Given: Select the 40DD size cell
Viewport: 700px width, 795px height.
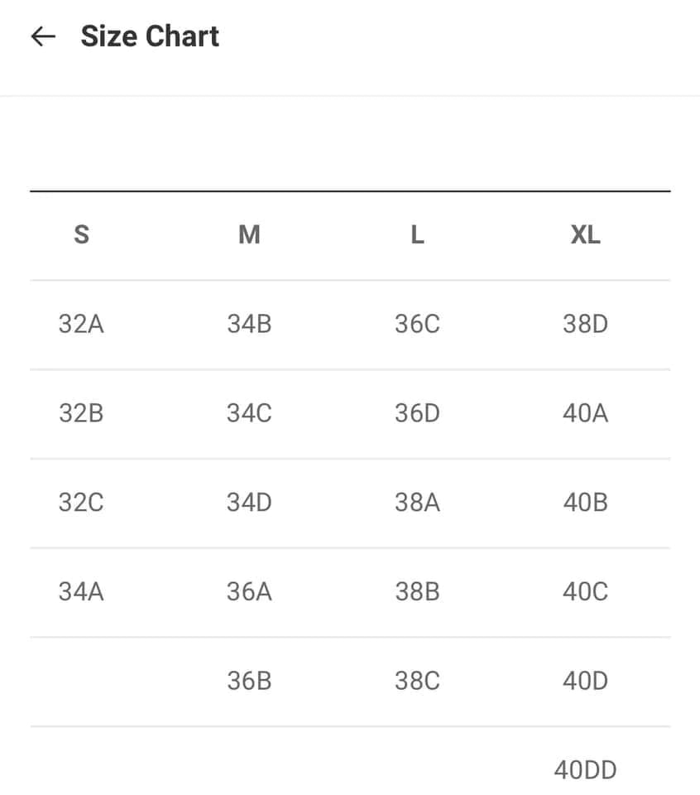Looking at the screenshot, I should tap(585, 770).
